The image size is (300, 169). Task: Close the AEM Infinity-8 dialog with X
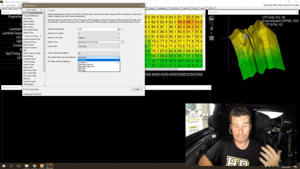click(x=142, y=5)
